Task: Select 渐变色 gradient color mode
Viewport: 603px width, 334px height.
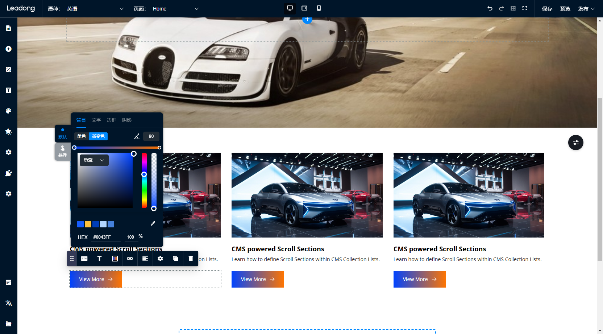Action: 98,136
